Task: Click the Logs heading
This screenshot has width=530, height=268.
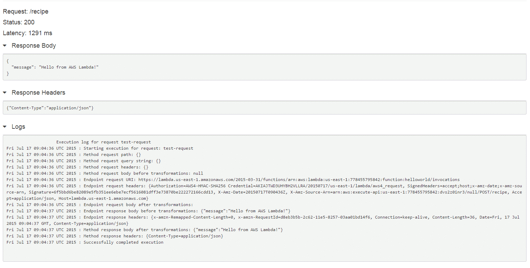Action: click(x=18, y=127)
